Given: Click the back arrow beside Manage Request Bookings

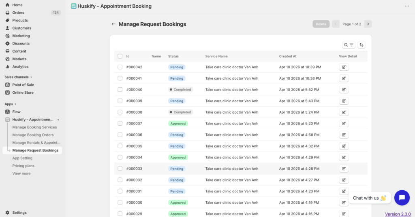Looking at the screenshot, I should (113, 24).
